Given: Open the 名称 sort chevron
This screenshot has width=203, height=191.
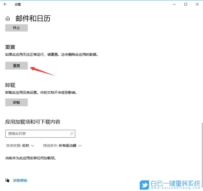Looking at the screenshot, I should coord(33,145).
